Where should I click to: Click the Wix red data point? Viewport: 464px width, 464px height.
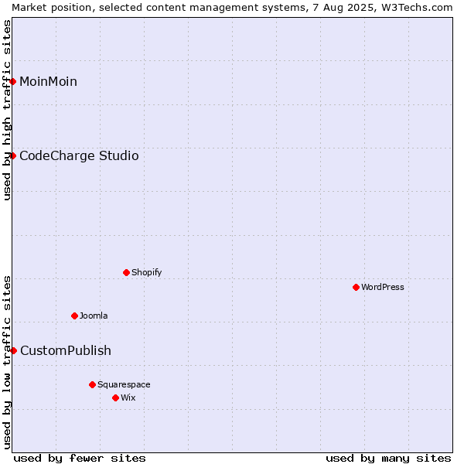click(x=116, y=398)
